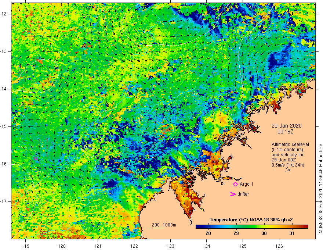Click the color bar "30" tick label
This screenshot has height=250, width=323.
click(264, 233)
